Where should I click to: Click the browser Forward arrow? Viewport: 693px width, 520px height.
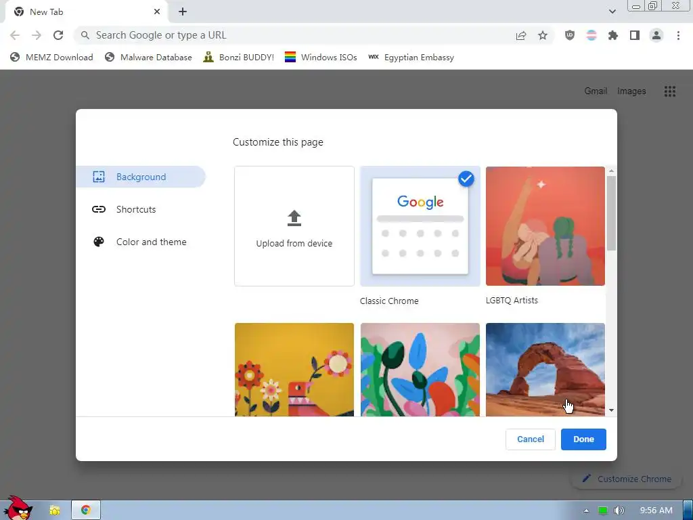(37, 35)
